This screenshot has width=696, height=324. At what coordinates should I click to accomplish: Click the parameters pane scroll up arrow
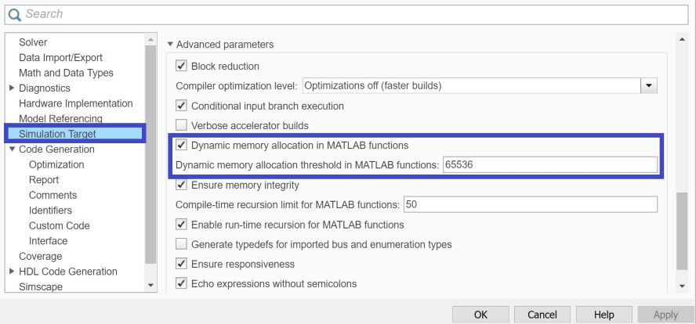[681, 39]
